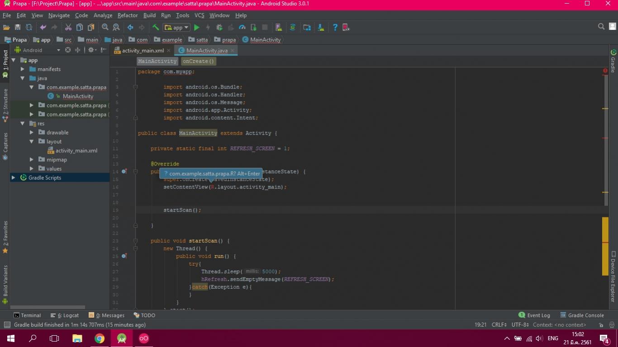Open the TODO tool window button

(144, 315)
